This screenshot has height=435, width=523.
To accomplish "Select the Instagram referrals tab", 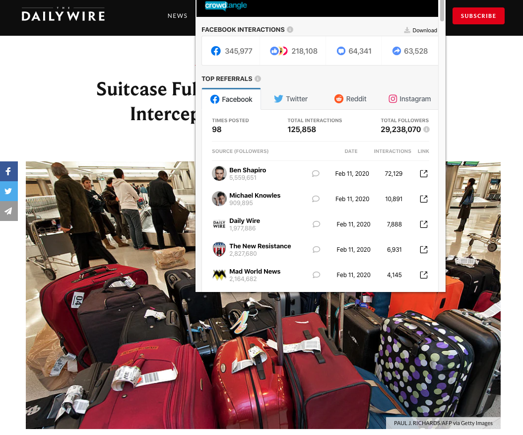I will [x=409, y=99].
